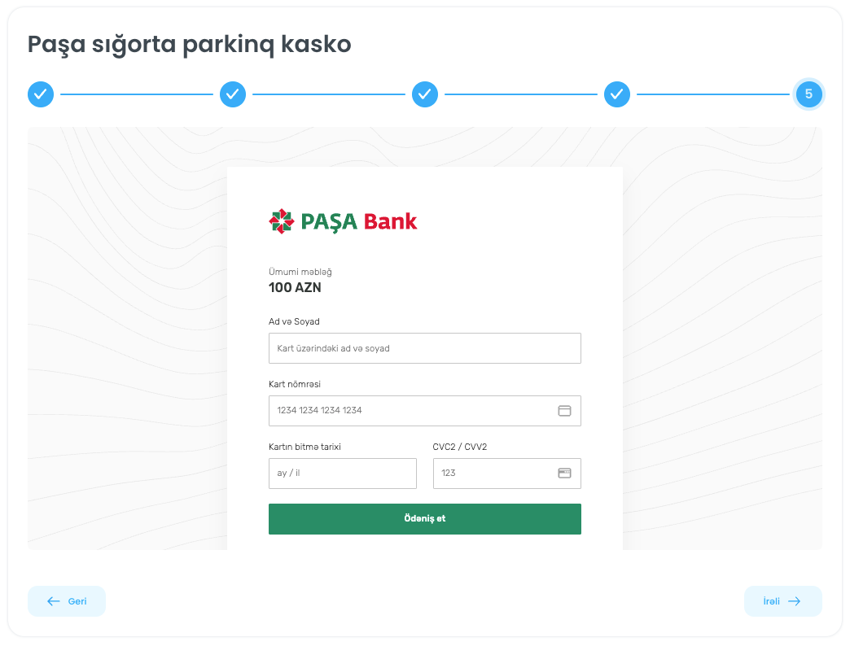Click the Ümumi məbləğ label

click(300, 272)
